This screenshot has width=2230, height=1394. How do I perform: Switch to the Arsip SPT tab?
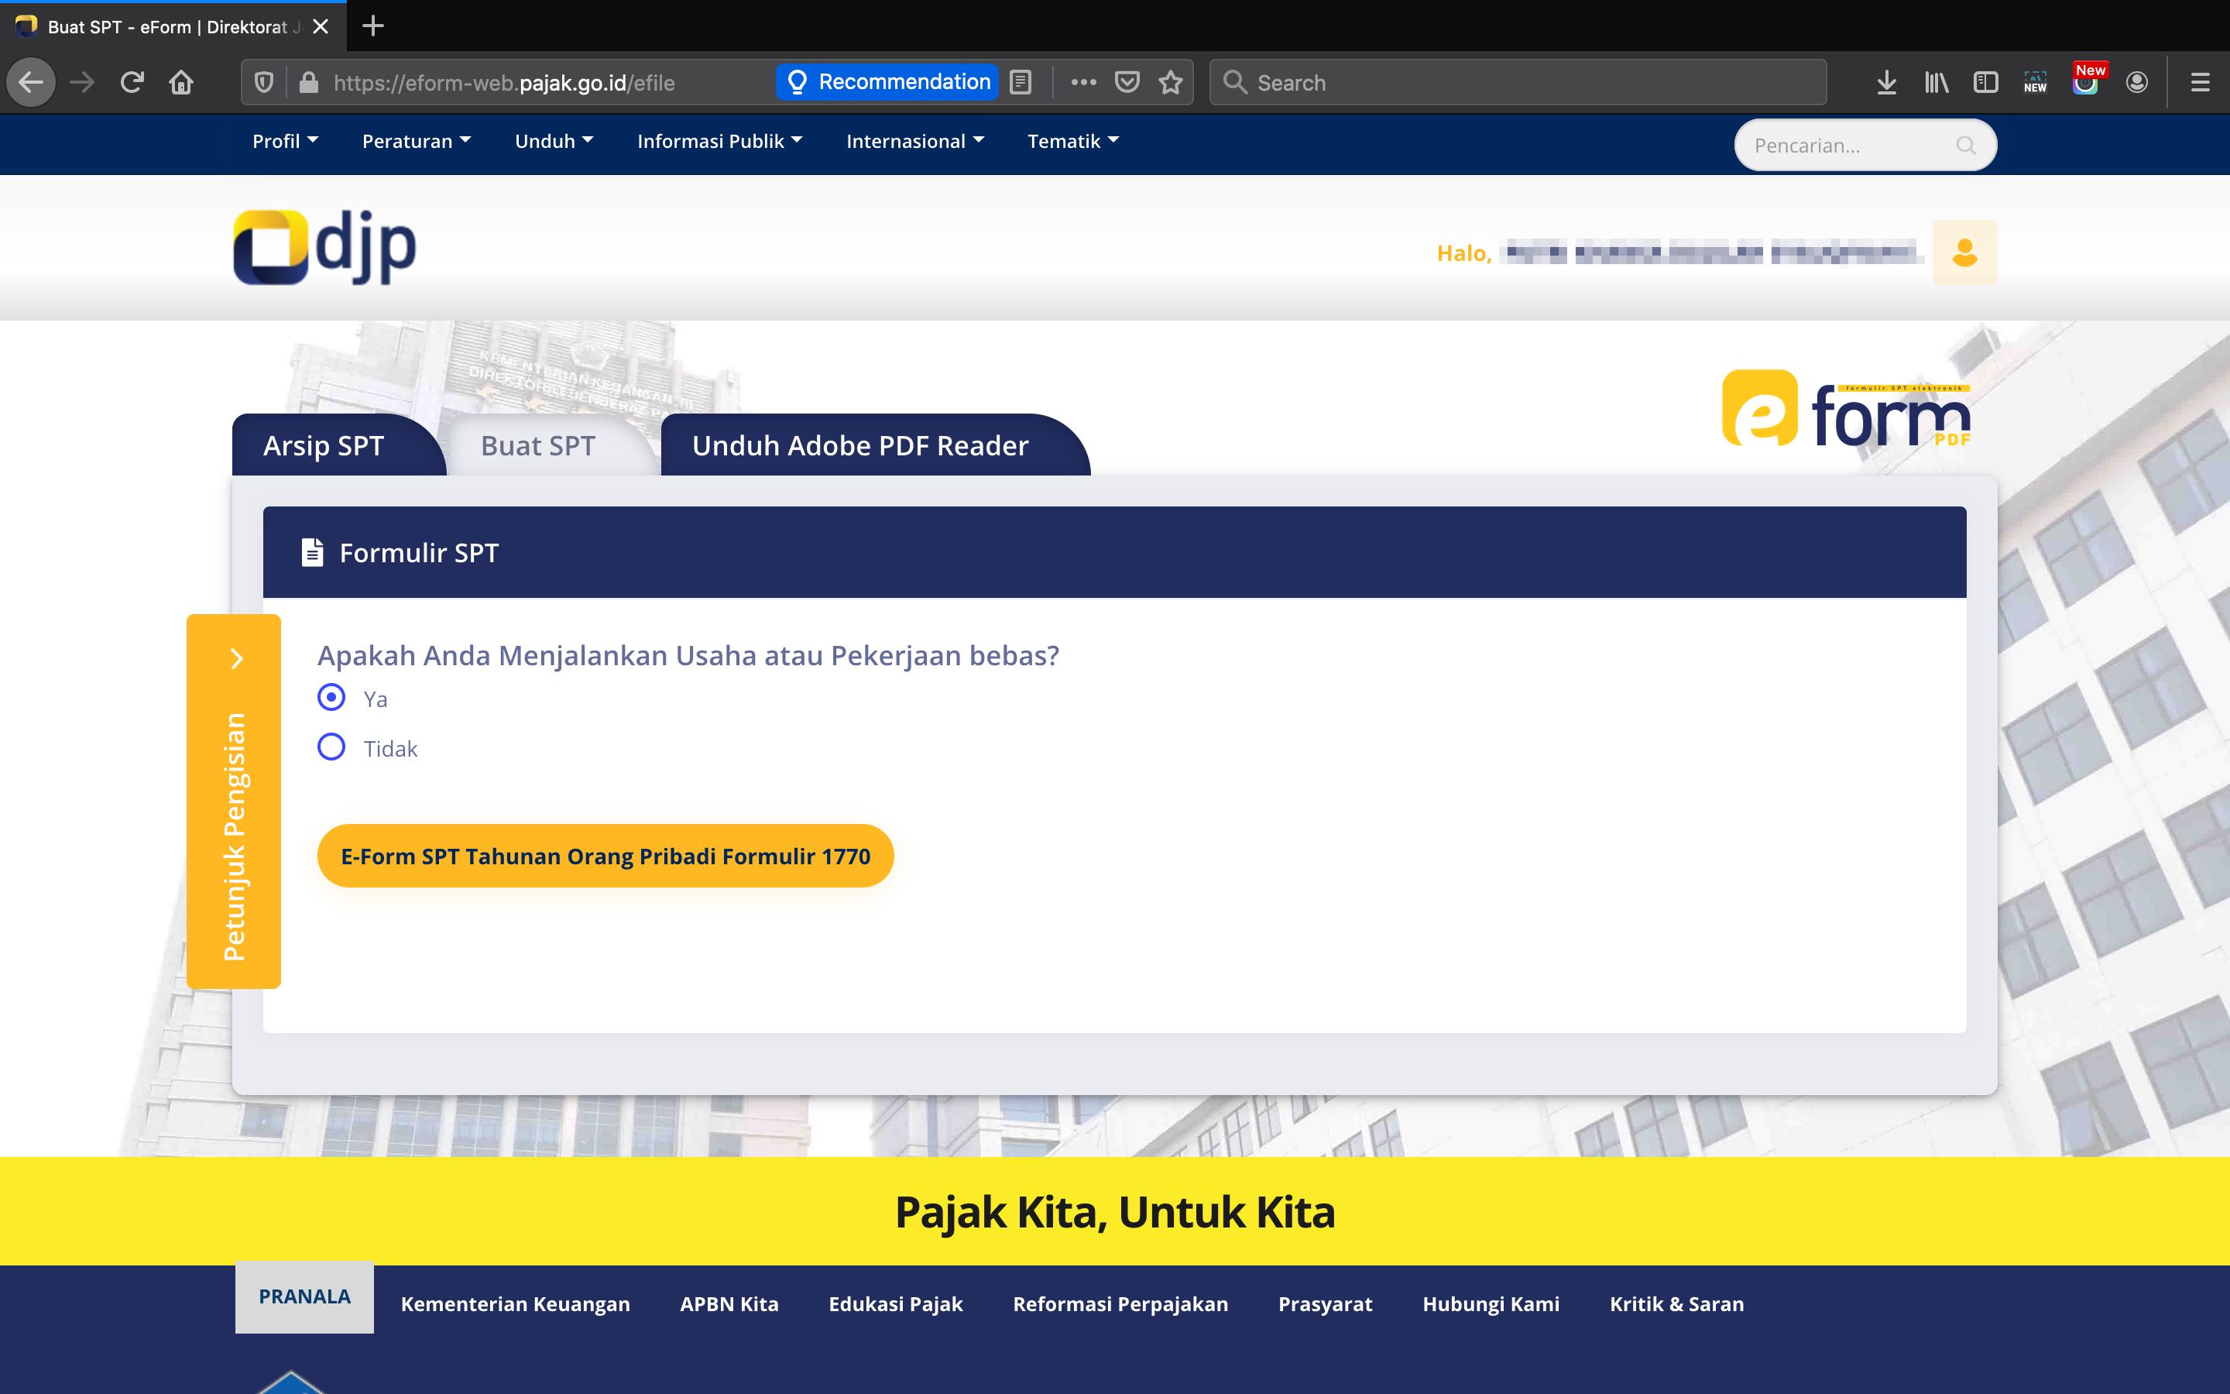click(324, 446)
